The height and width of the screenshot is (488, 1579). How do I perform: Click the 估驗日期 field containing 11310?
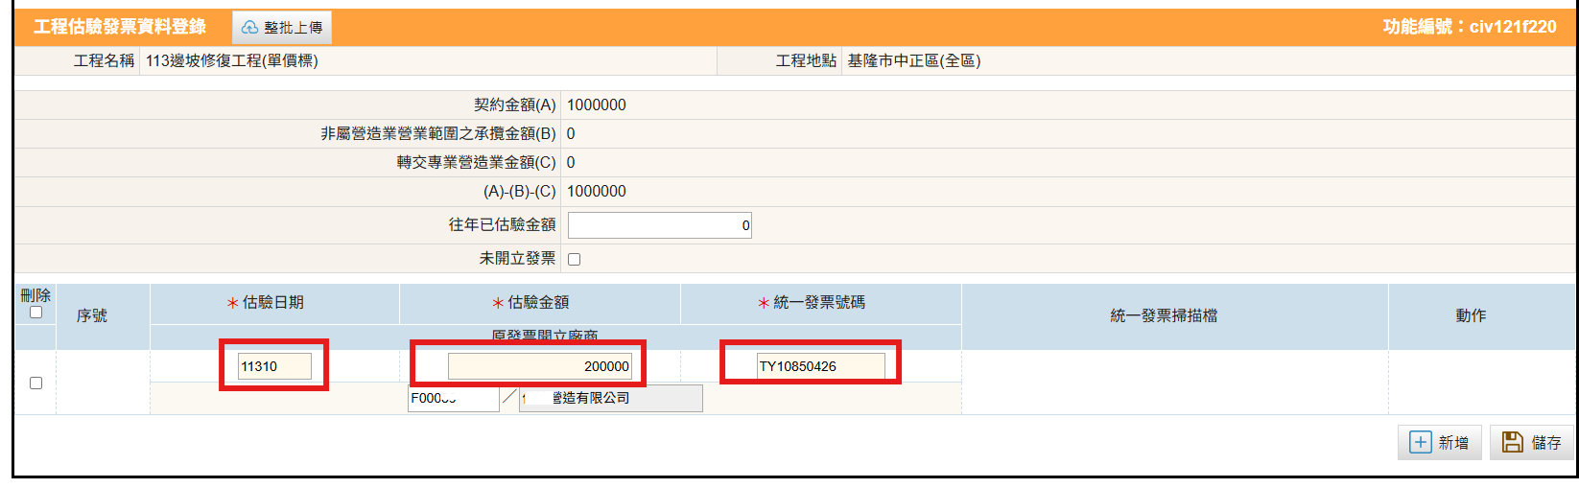click(x=274, y=366)
